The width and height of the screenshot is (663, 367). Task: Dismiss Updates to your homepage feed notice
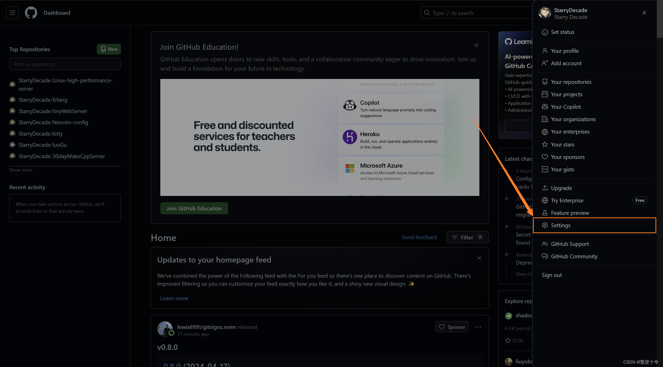point(479,258)
